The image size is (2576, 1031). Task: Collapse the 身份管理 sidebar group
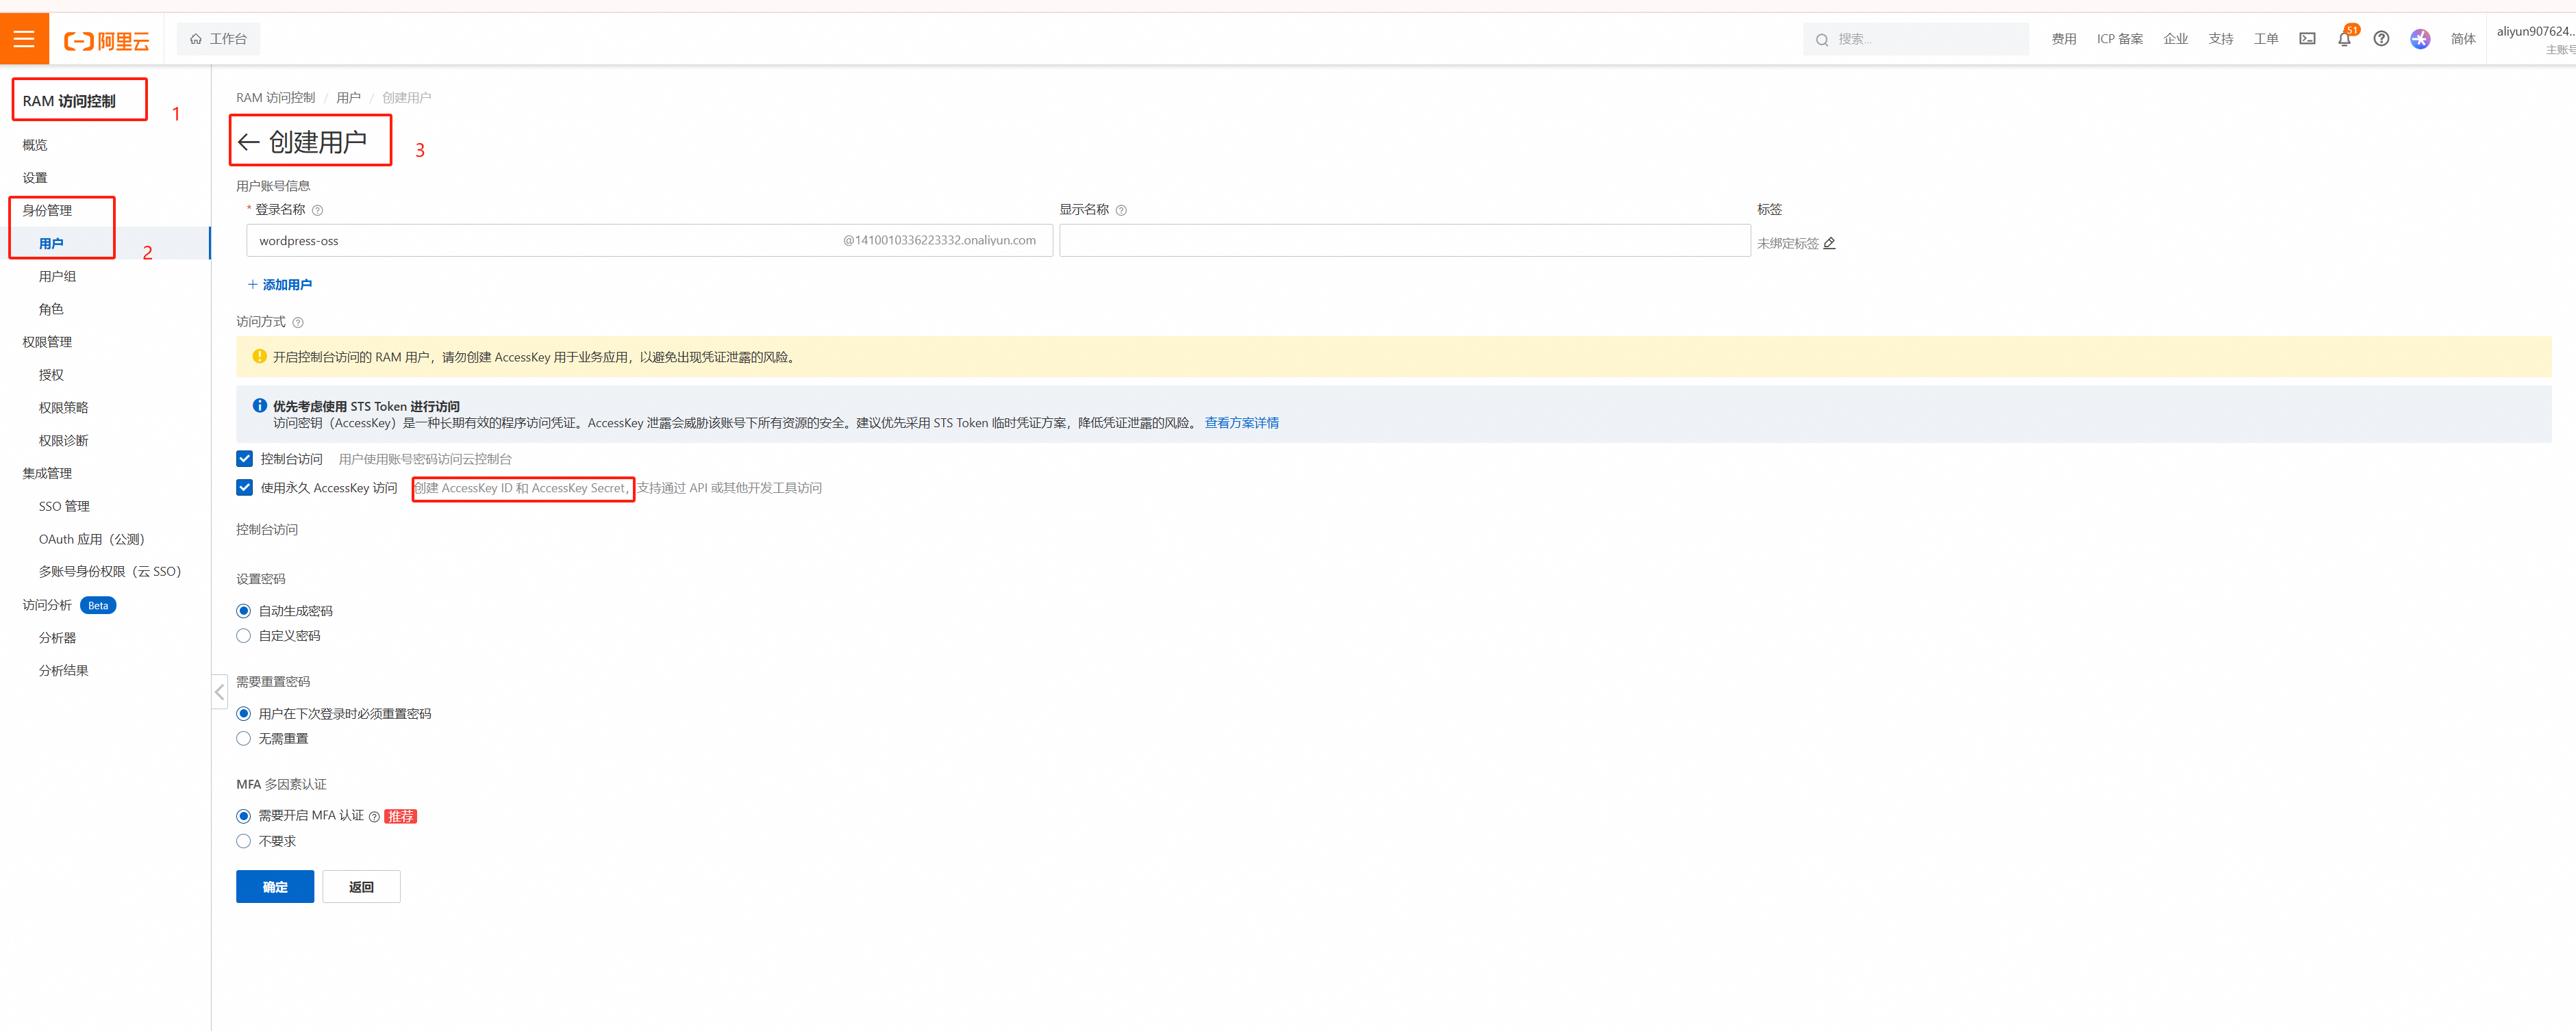47,210
